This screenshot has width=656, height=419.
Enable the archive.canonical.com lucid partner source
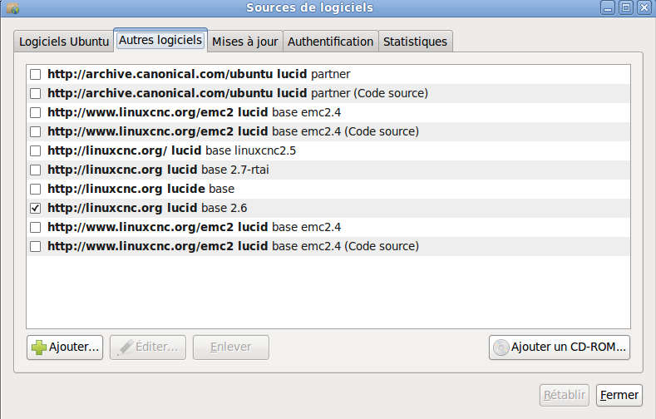36,75
